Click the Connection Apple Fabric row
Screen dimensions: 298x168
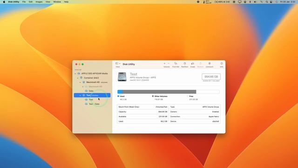click(x=195, y=116)
